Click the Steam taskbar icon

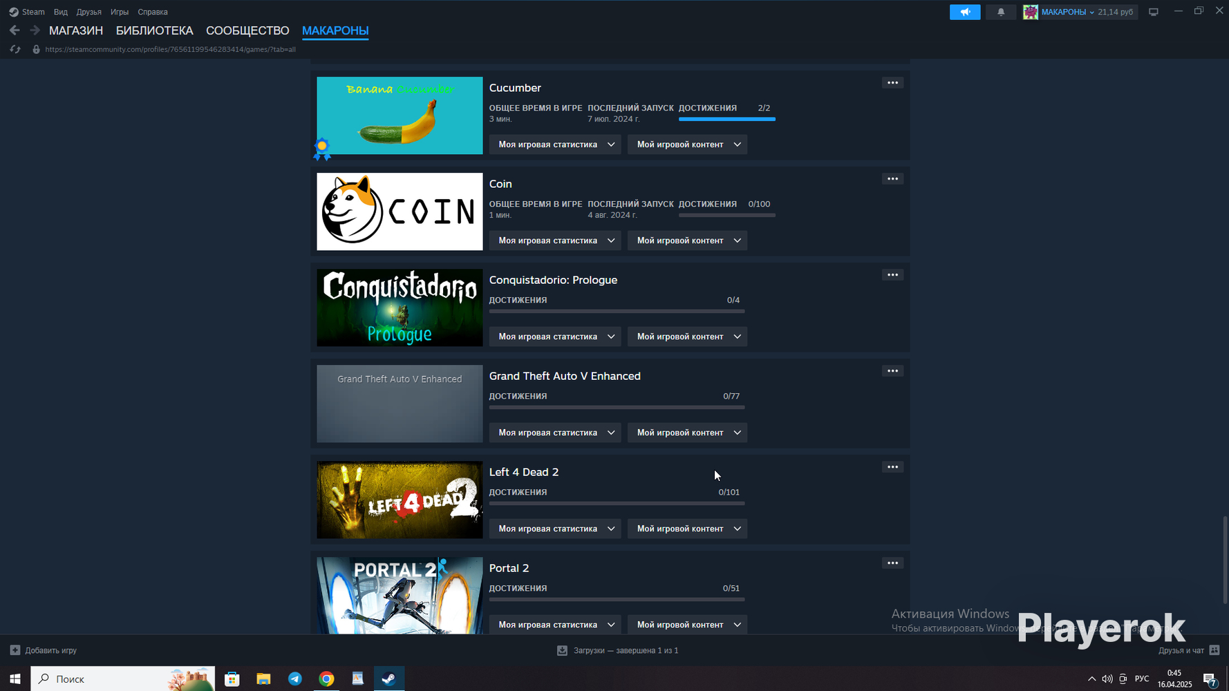tap(389, 679)
